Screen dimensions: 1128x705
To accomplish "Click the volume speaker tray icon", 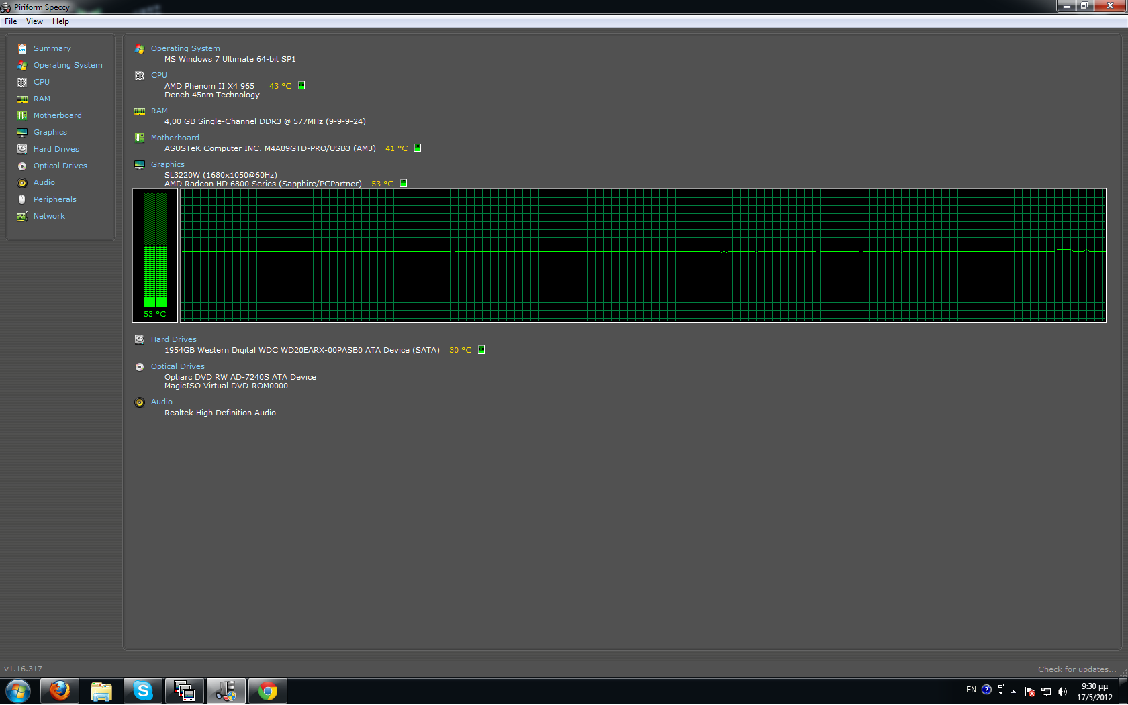I will [1062, 692].
